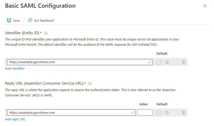Click info icon next to Reply URL default checkbox

pyautogui.click(x=167, y=113)
